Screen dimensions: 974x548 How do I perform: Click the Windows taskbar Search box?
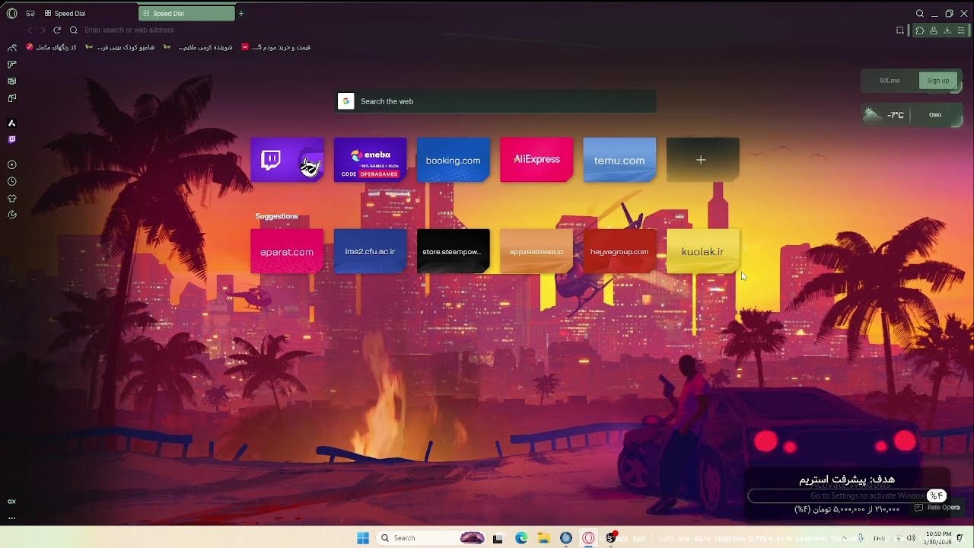pos(431,538)
